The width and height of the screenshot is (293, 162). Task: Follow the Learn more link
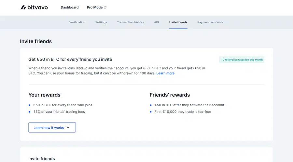point(165,73)
